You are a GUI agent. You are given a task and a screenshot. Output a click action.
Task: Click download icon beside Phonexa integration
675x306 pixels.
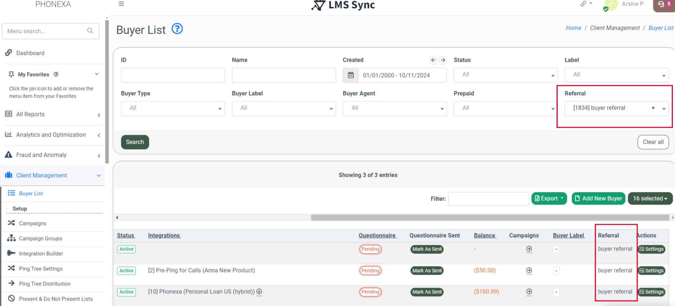259,292
